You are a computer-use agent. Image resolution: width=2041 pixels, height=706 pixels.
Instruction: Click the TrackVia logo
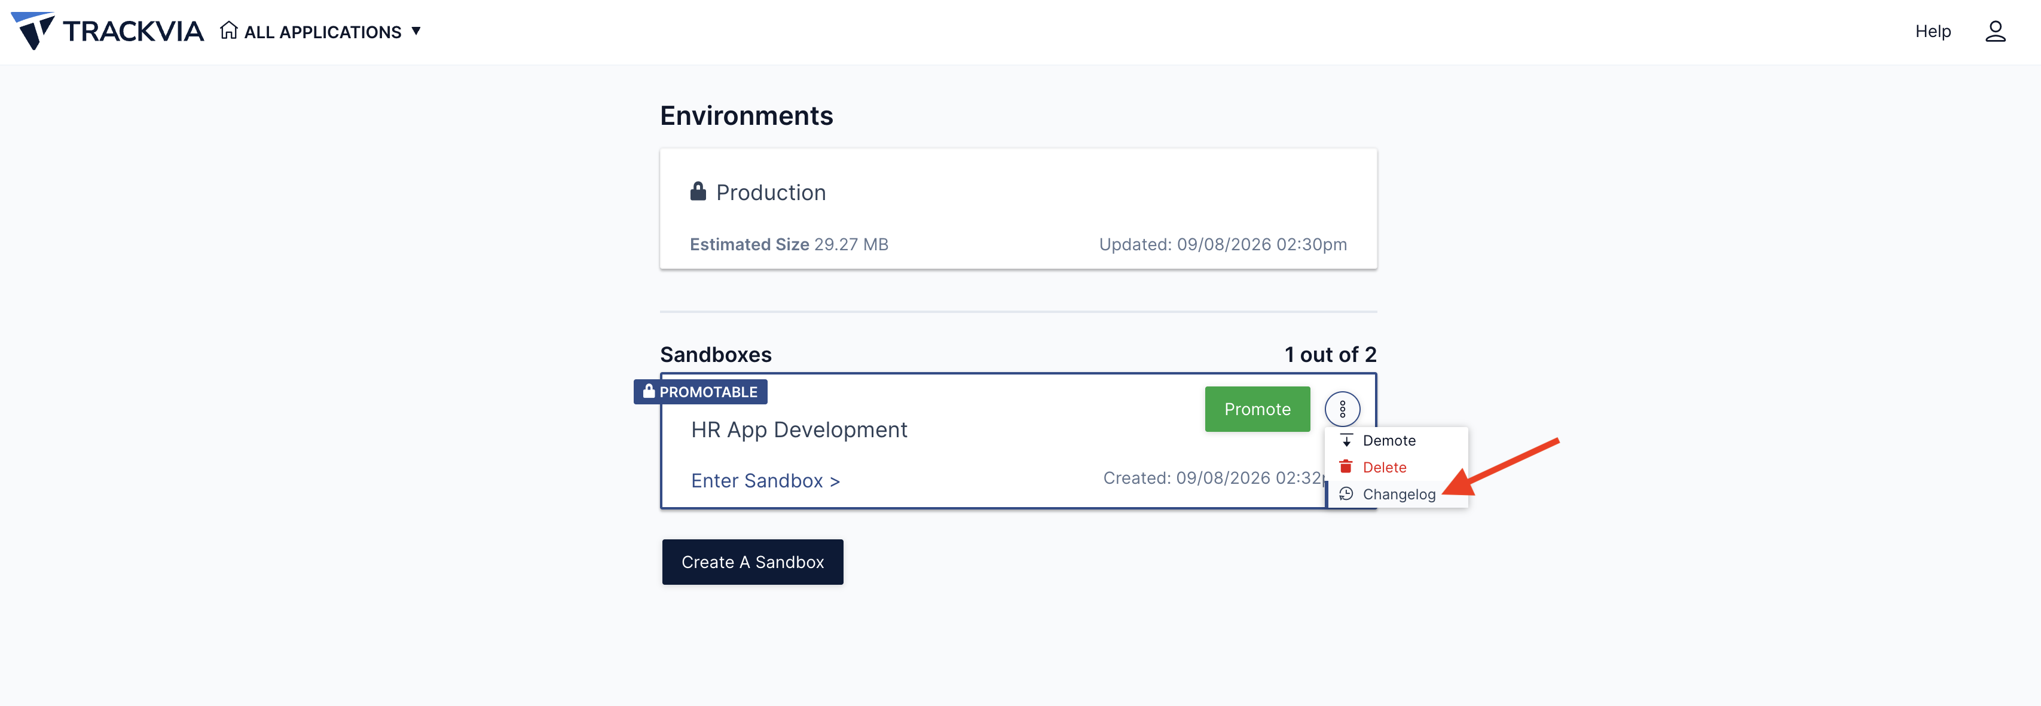coord(107,31)
